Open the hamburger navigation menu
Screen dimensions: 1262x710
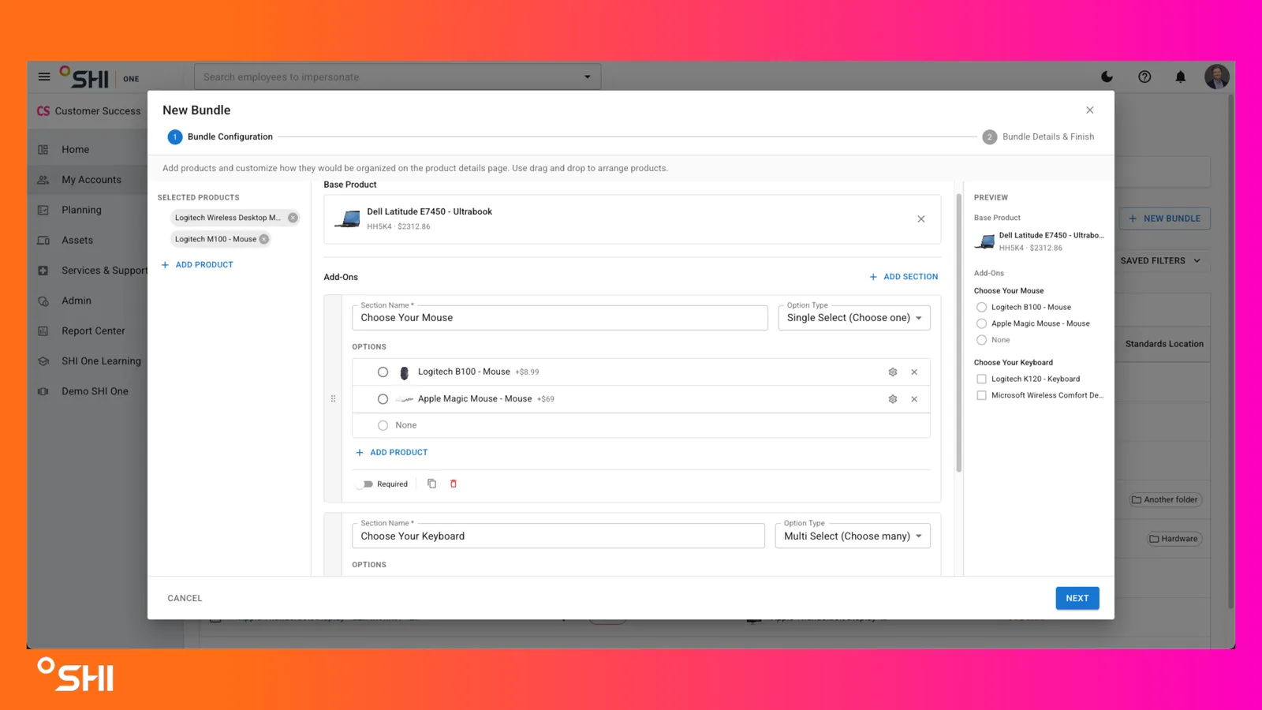[x=44, y=77]
